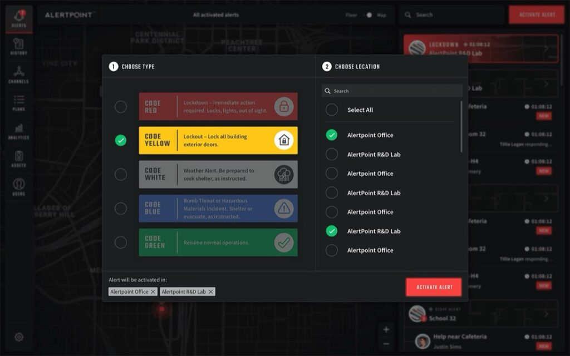Click into the Choose Location search field

[x=392, y=91]
